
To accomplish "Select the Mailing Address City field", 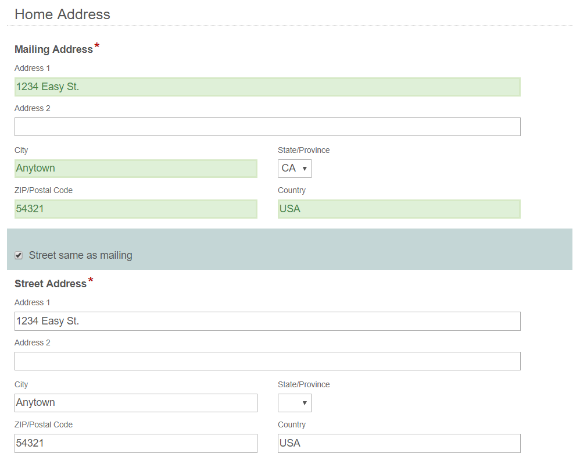I will pyautogui.click(x=136, y=169).
